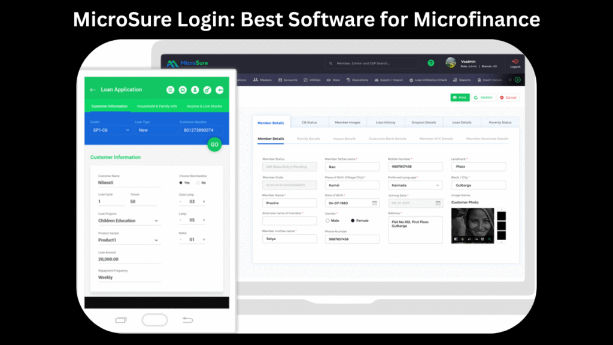
Task: Open the Operations menu
Action: point(357,80)
